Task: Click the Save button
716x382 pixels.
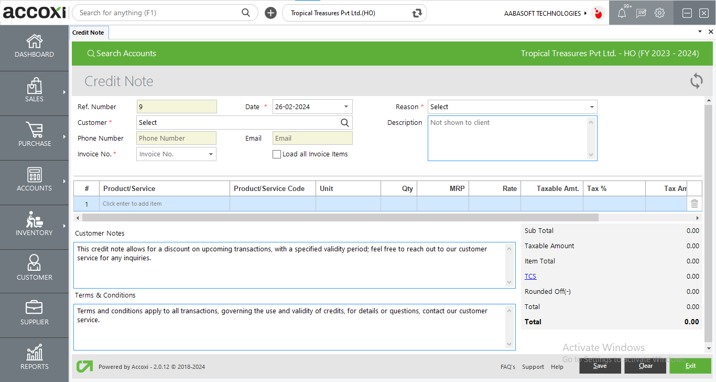Action: pyautogui.click(x=600, y=366)
